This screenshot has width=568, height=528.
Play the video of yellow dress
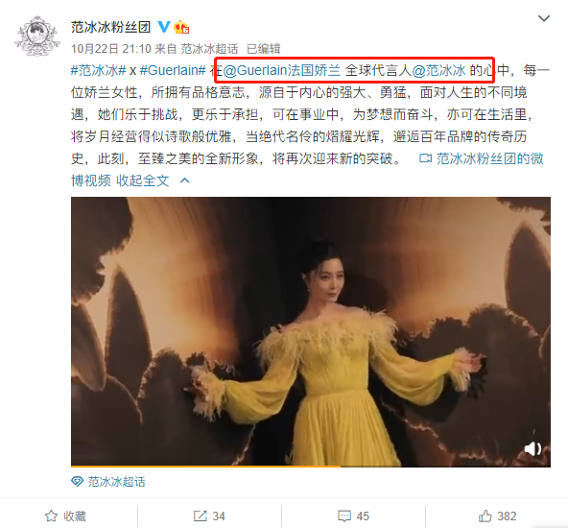(x=311, y=331)
